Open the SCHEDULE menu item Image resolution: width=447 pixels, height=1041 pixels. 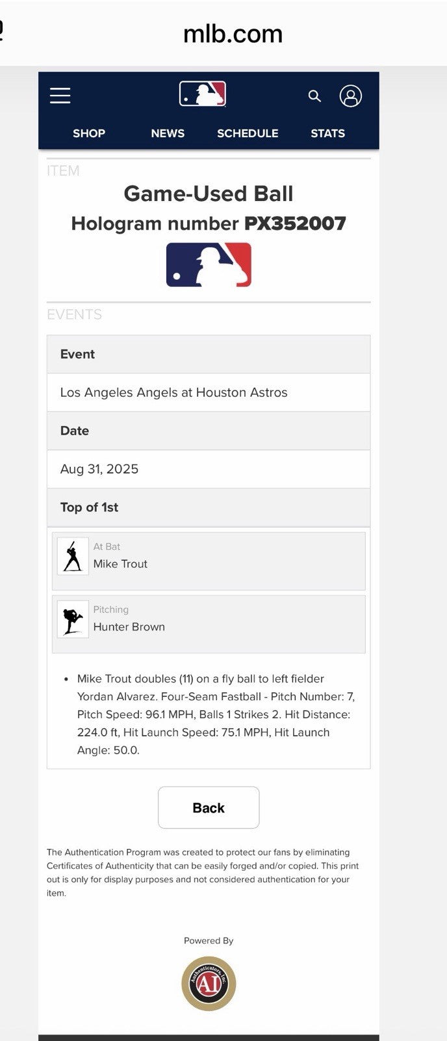248,133
